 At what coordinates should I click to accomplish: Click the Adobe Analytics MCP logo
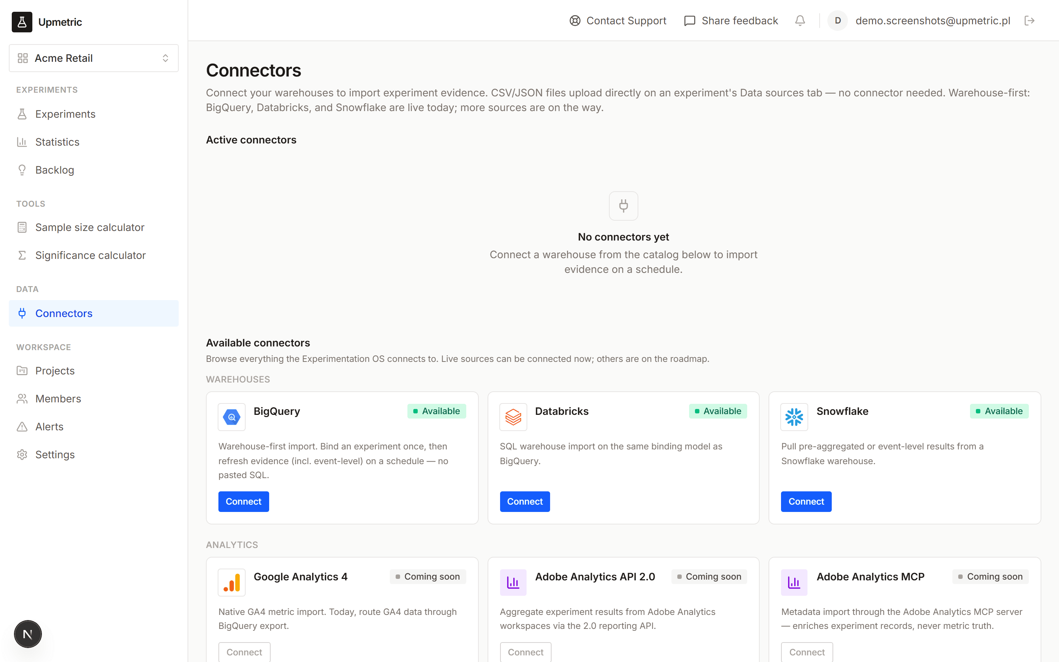point(794,582)
